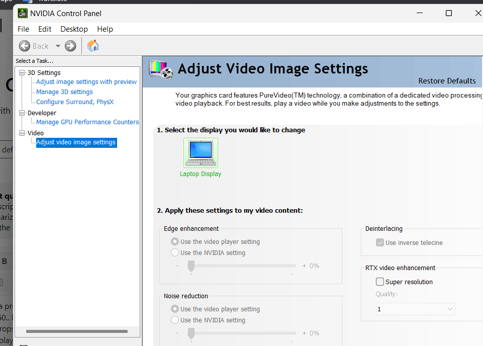Screen dimensions: 483x346
Task: Enable Super resolution checkbox
Action: pyautogui.click(x=380, y=282)
